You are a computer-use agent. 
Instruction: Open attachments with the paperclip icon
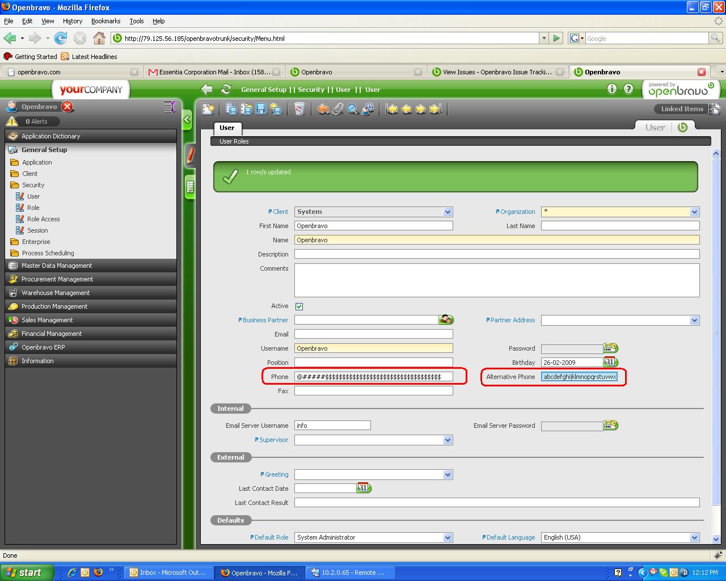(338, 109)
